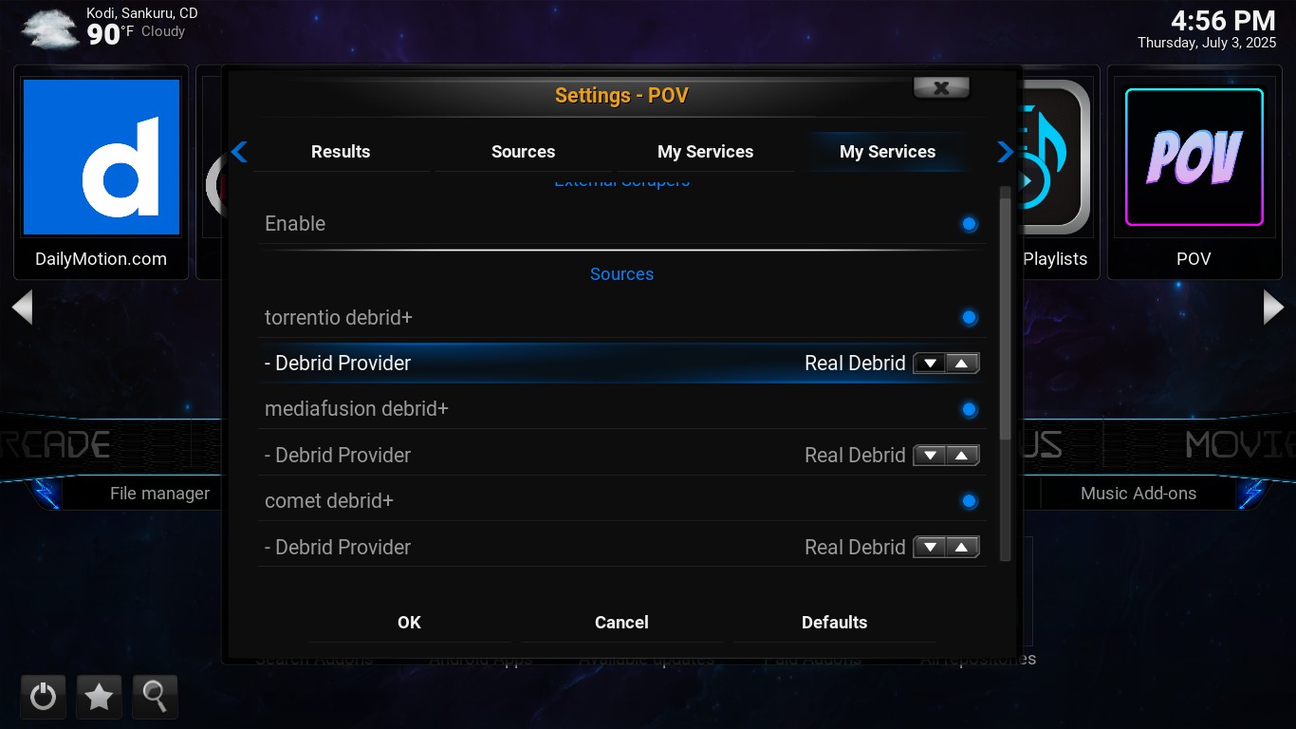The height and width of the screenshot is (729, 1296).
Task: Open favourites with the star icon
Action: click(99, 697)
